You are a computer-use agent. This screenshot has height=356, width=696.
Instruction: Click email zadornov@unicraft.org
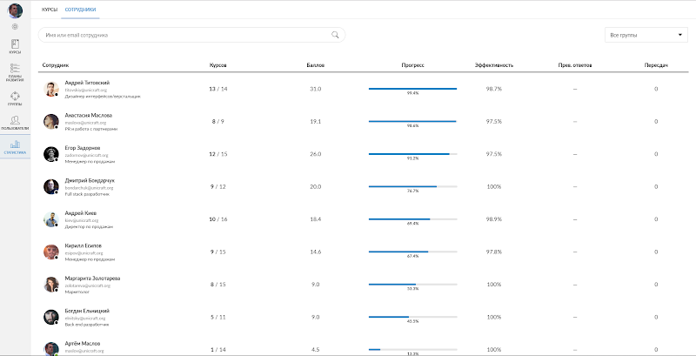[x=86, y=155]
